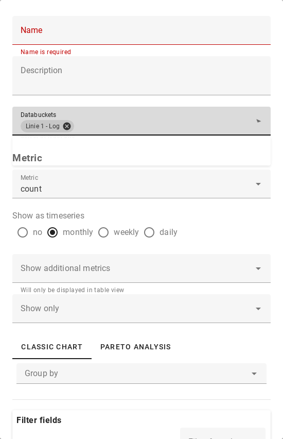Select the 'no' timeseries radio button
The image size is (283, 439).
tap(23, 232)
